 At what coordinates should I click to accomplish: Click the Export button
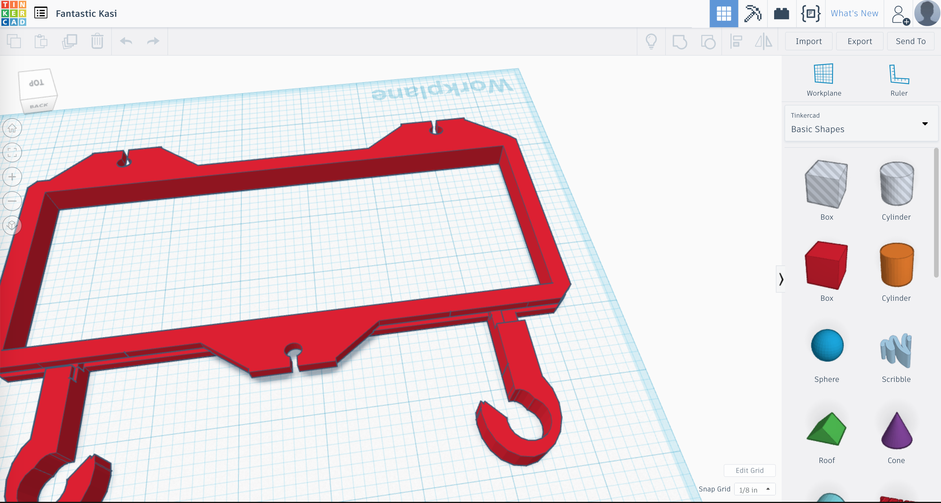point(860,41)
